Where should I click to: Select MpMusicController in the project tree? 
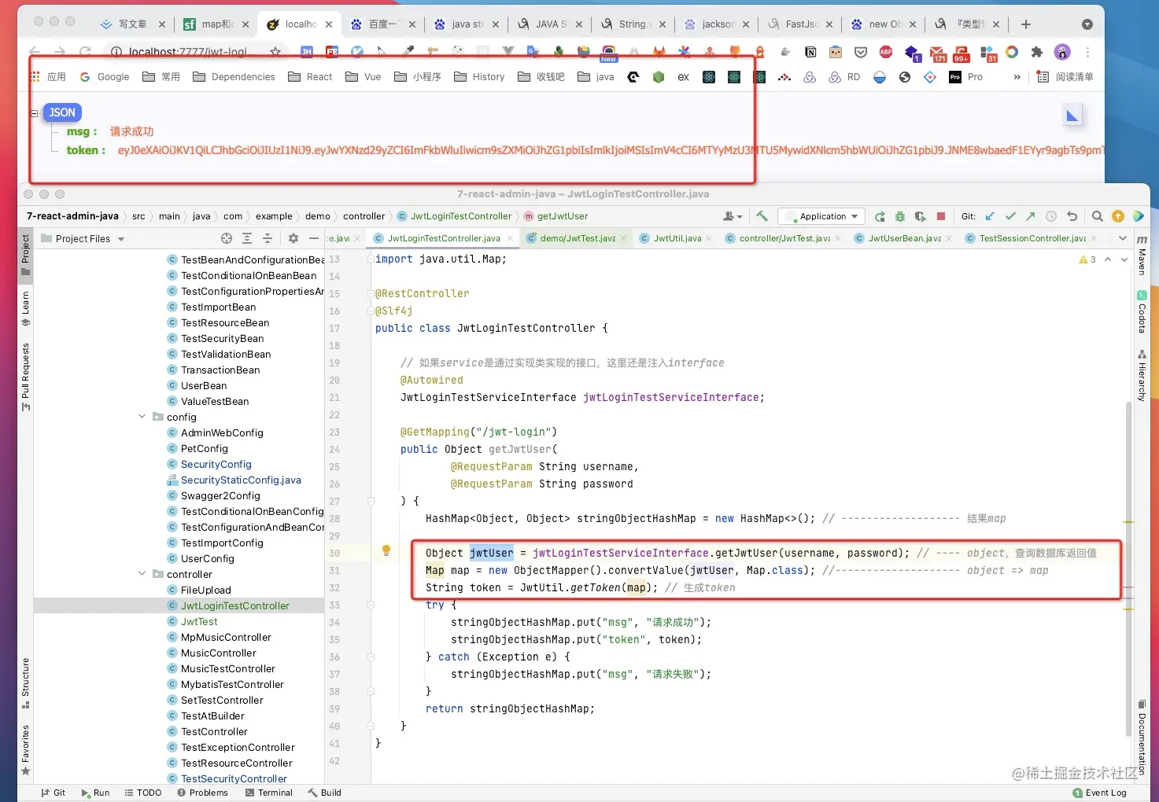pyautogui.click(x=225, y=637)
